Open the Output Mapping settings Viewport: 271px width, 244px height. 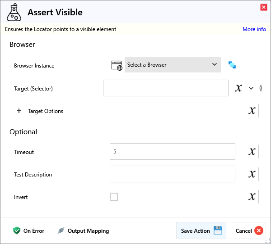click(x=83, y=231)
